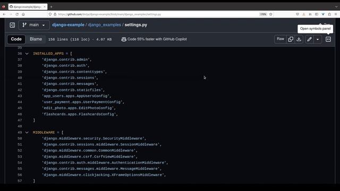Open django_examples folder breadcrumb link

[x=104, y=25]
